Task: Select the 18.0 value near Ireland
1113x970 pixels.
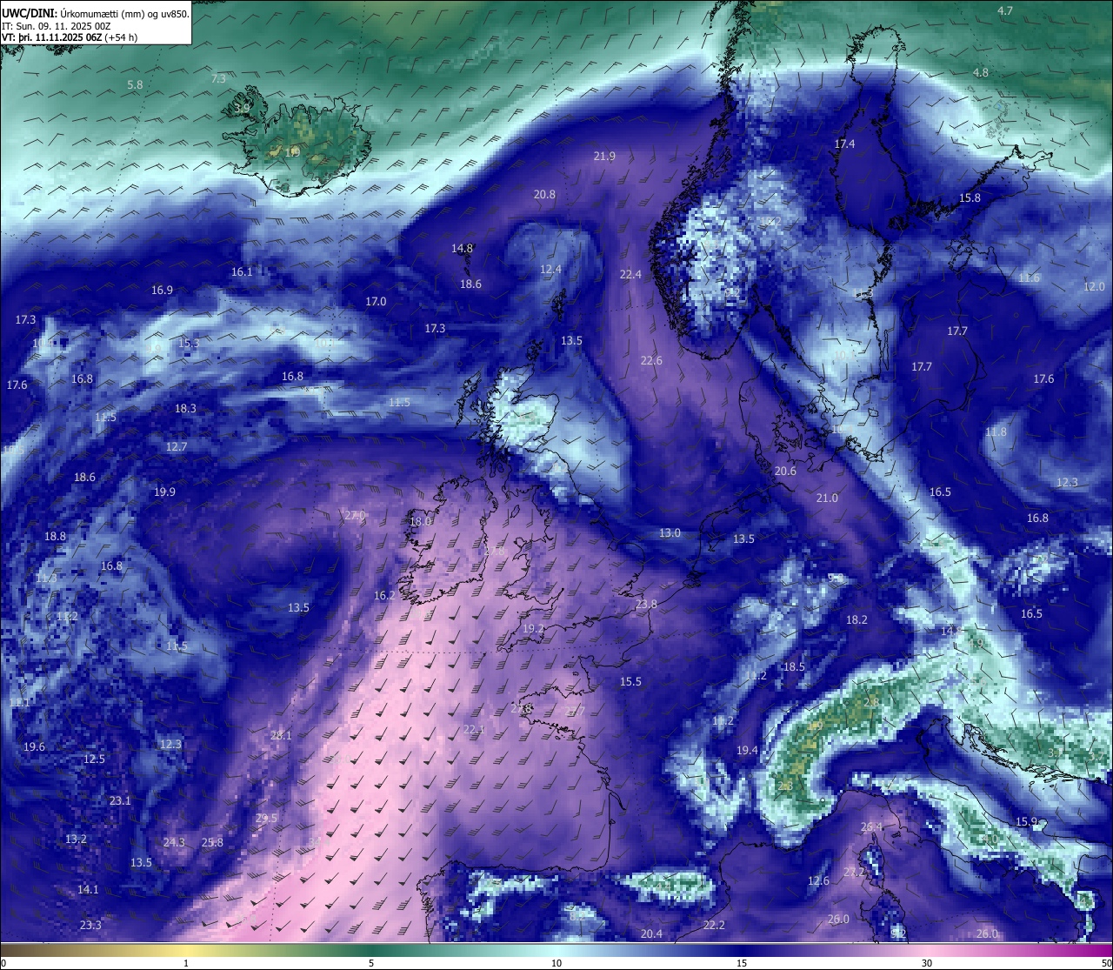Action: 420,522
